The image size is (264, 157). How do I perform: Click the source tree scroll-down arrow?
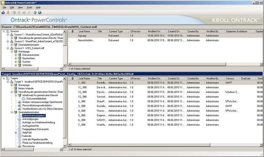coord(64,65)
